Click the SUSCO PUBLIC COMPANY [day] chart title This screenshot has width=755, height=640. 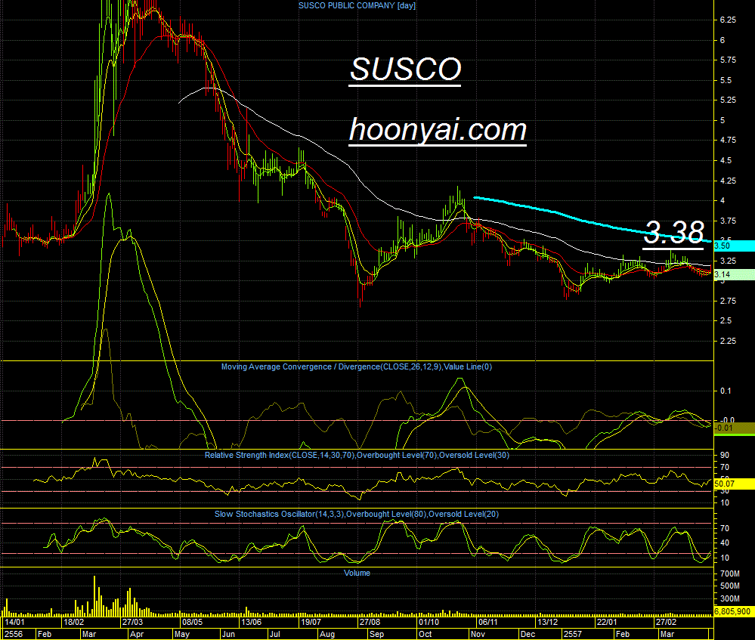tap(357, 6)
